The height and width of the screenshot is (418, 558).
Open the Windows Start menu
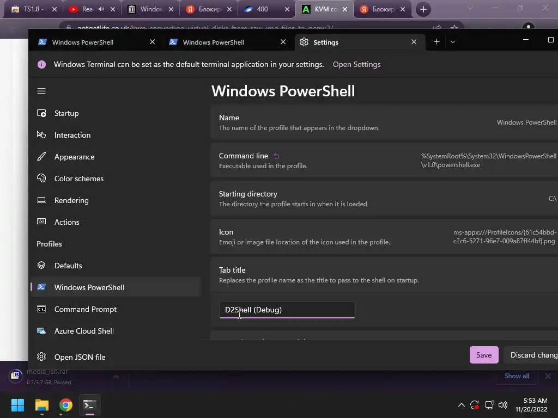click(x=17, y=405)
